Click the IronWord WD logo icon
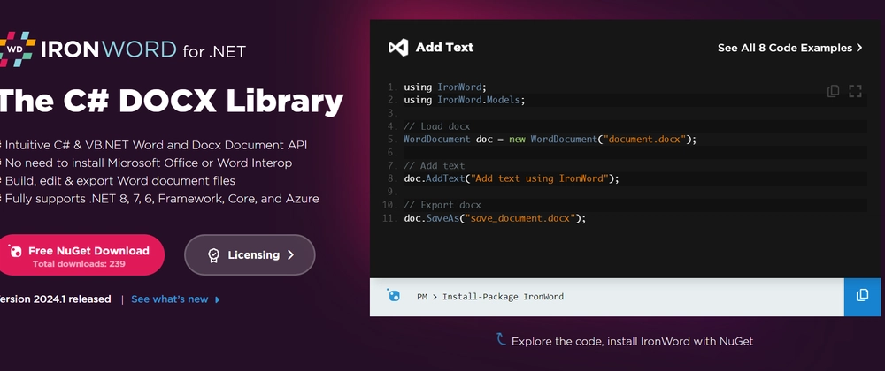 [x=17, y=49]
